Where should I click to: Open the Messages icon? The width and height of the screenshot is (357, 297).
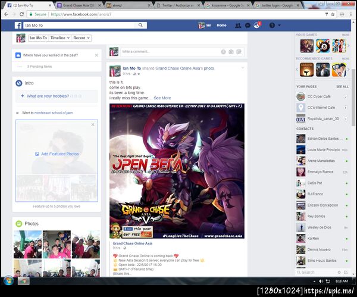[248, 25]
